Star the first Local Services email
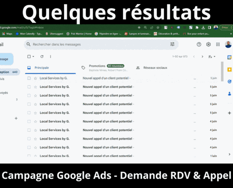The width and height of the screenshot is (233, 188). point(35,78)
